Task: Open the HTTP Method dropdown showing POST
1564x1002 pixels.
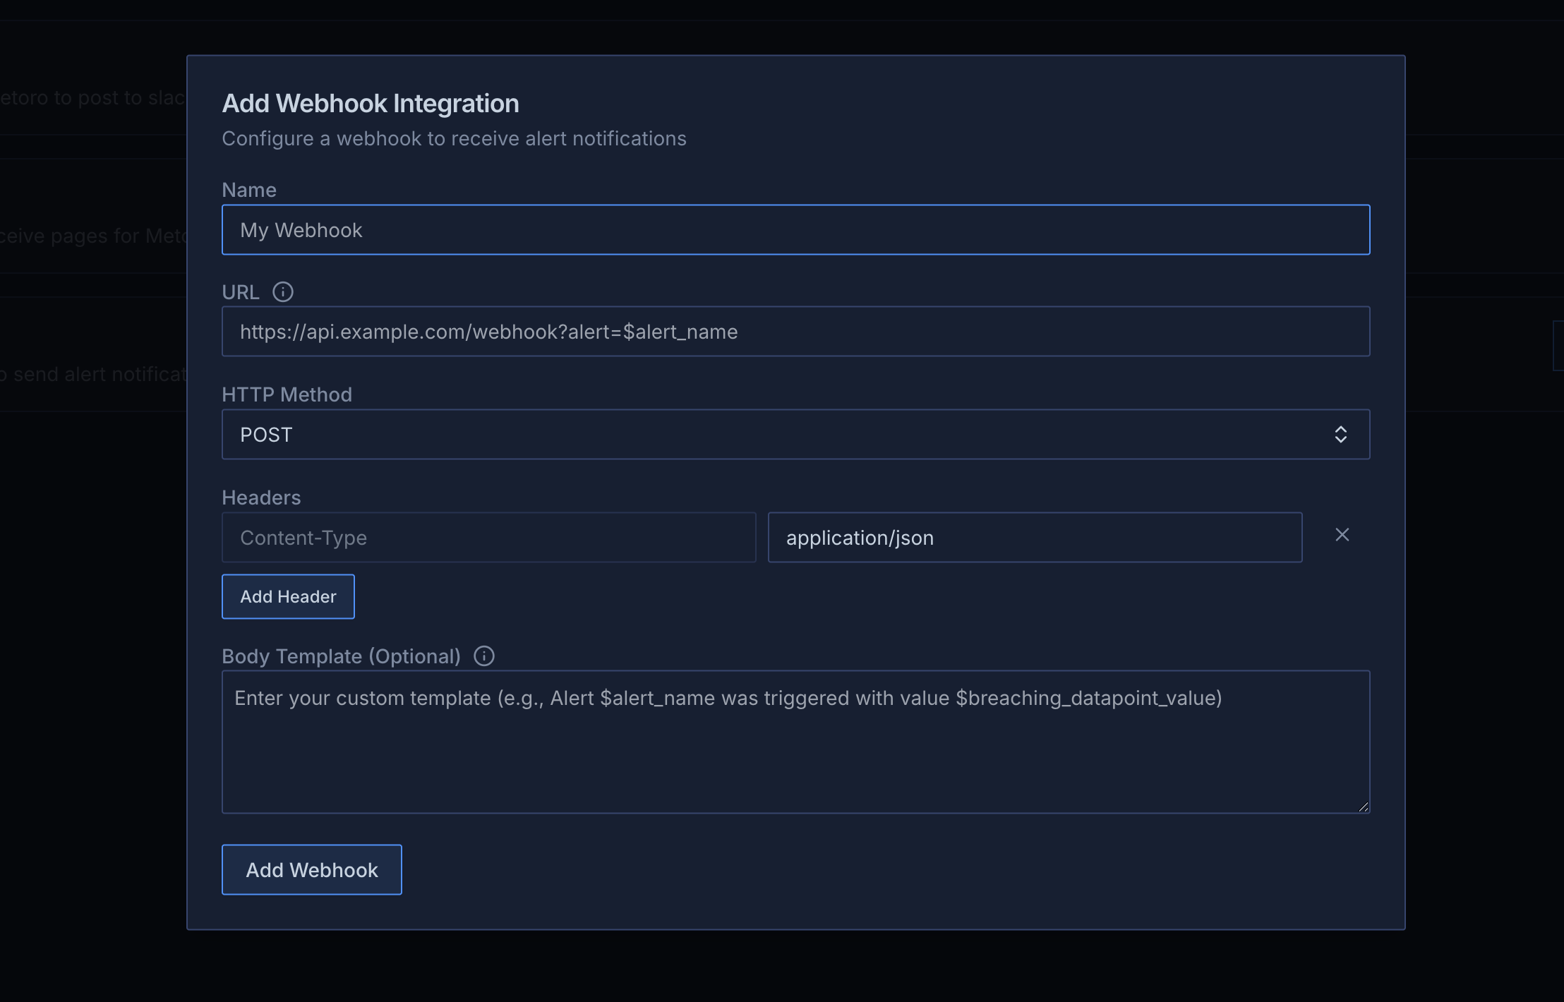Action: click(776, 435)
